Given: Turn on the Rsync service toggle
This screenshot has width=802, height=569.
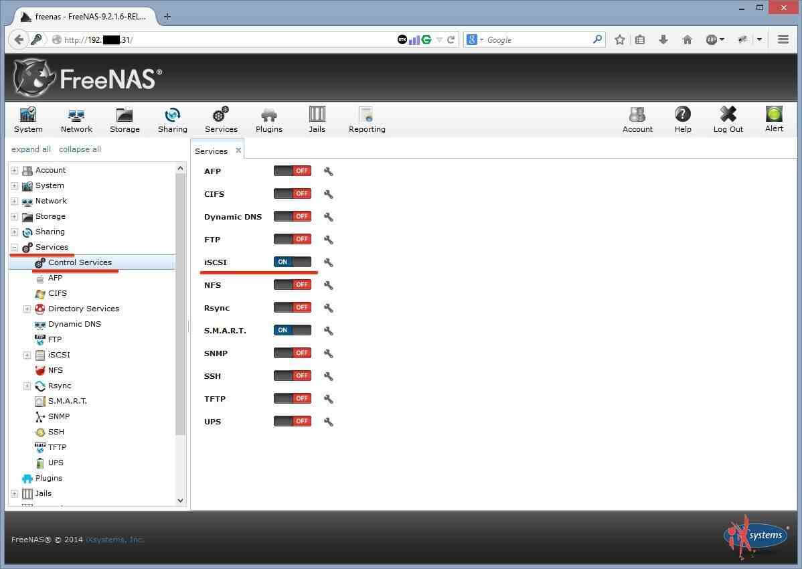Looking at the screenshot, I should point(292,307).
